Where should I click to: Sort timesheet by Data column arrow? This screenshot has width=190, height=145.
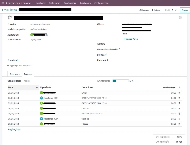point(37,87)
